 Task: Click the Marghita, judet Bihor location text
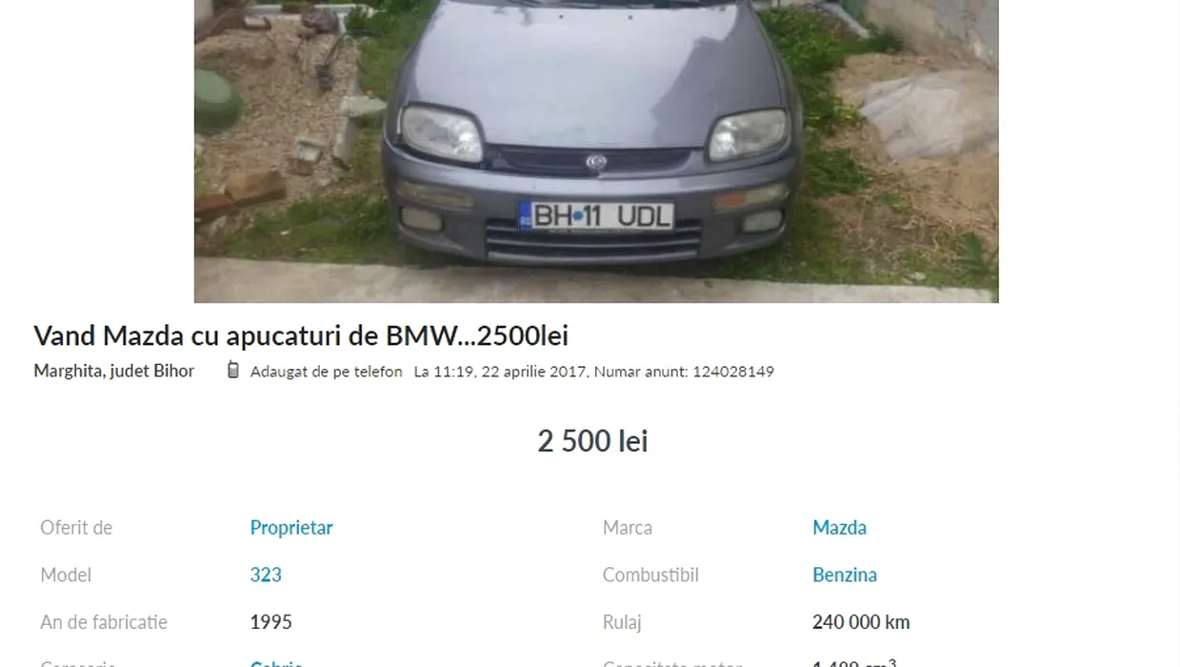[x=114, y=371]
